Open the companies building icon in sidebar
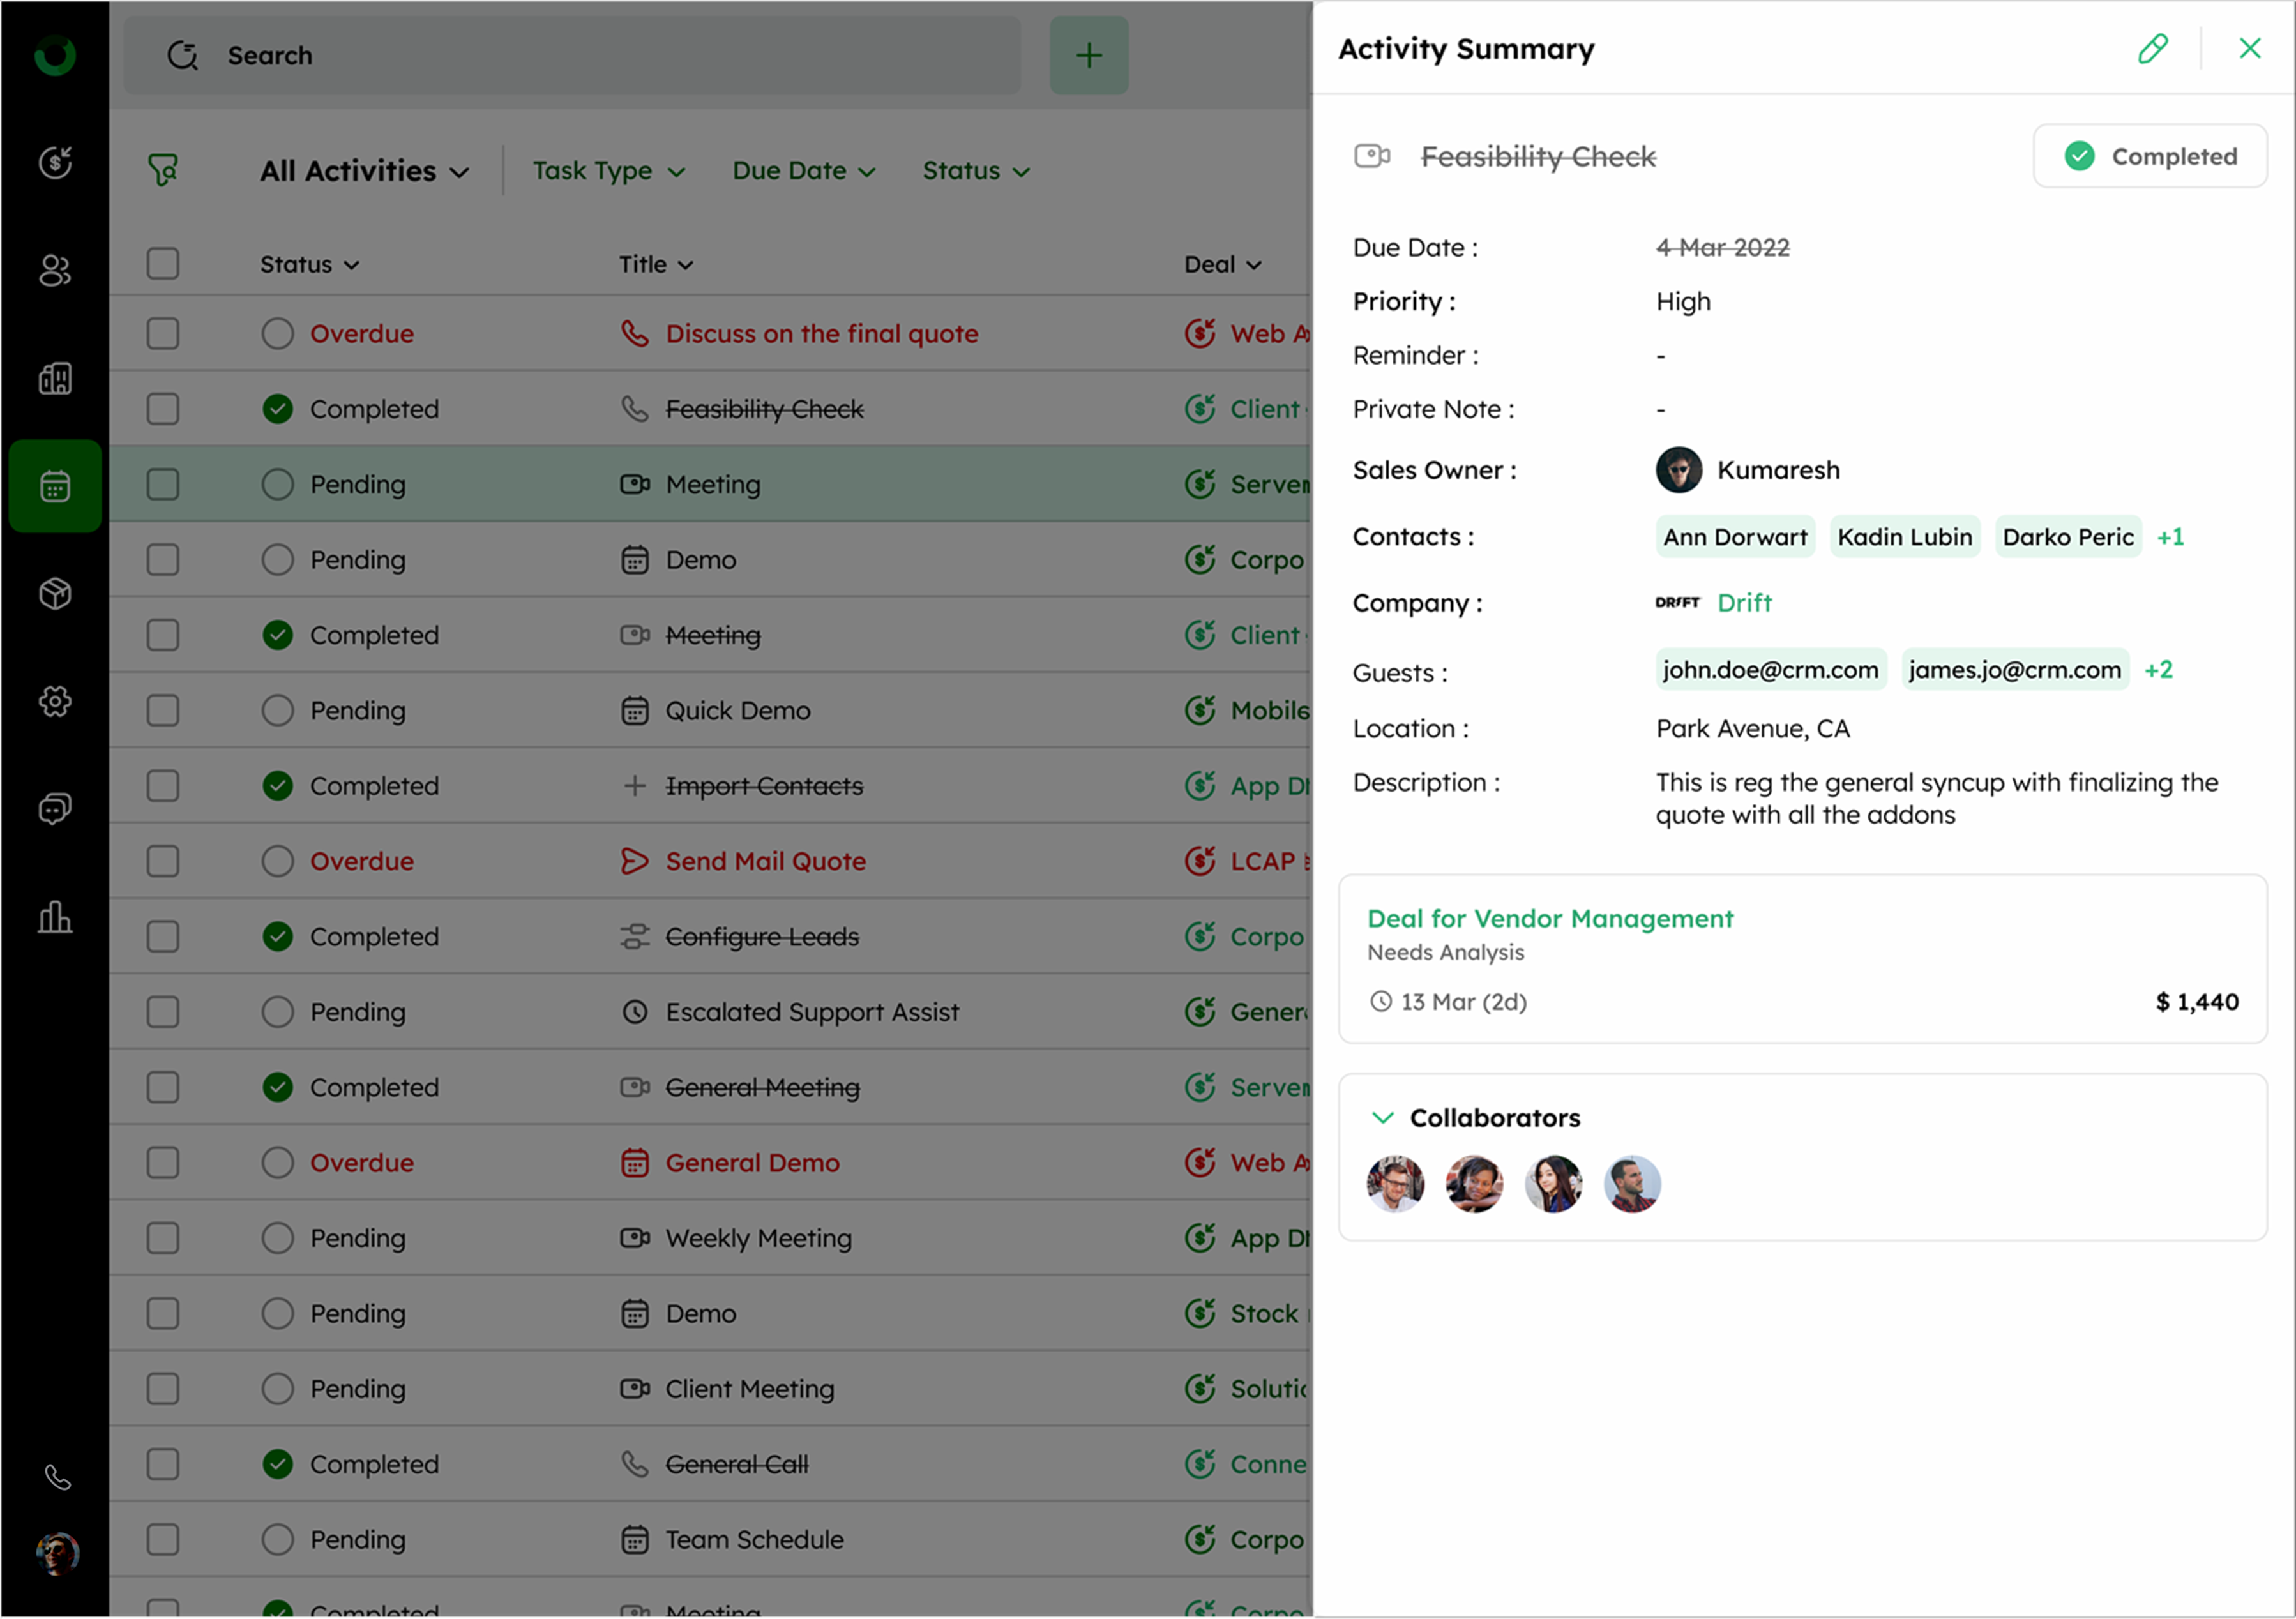The height and width of the screenshot is (1619, 2296). coord(55,378)
